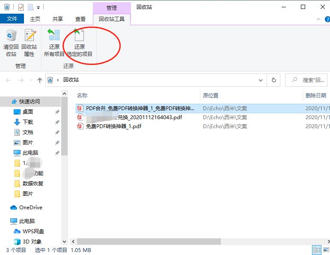
Task: Open the 文件 menu tab
Action: click(x=12, y=19)
